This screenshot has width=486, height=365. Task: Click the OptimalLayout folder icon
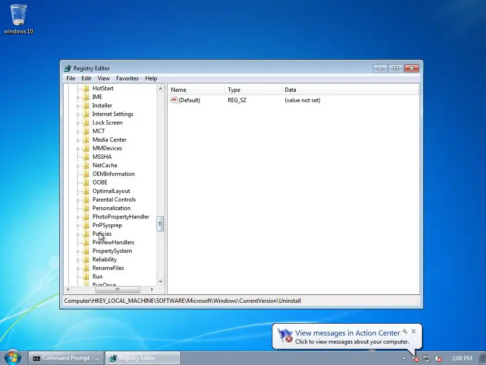coord(86,191)
